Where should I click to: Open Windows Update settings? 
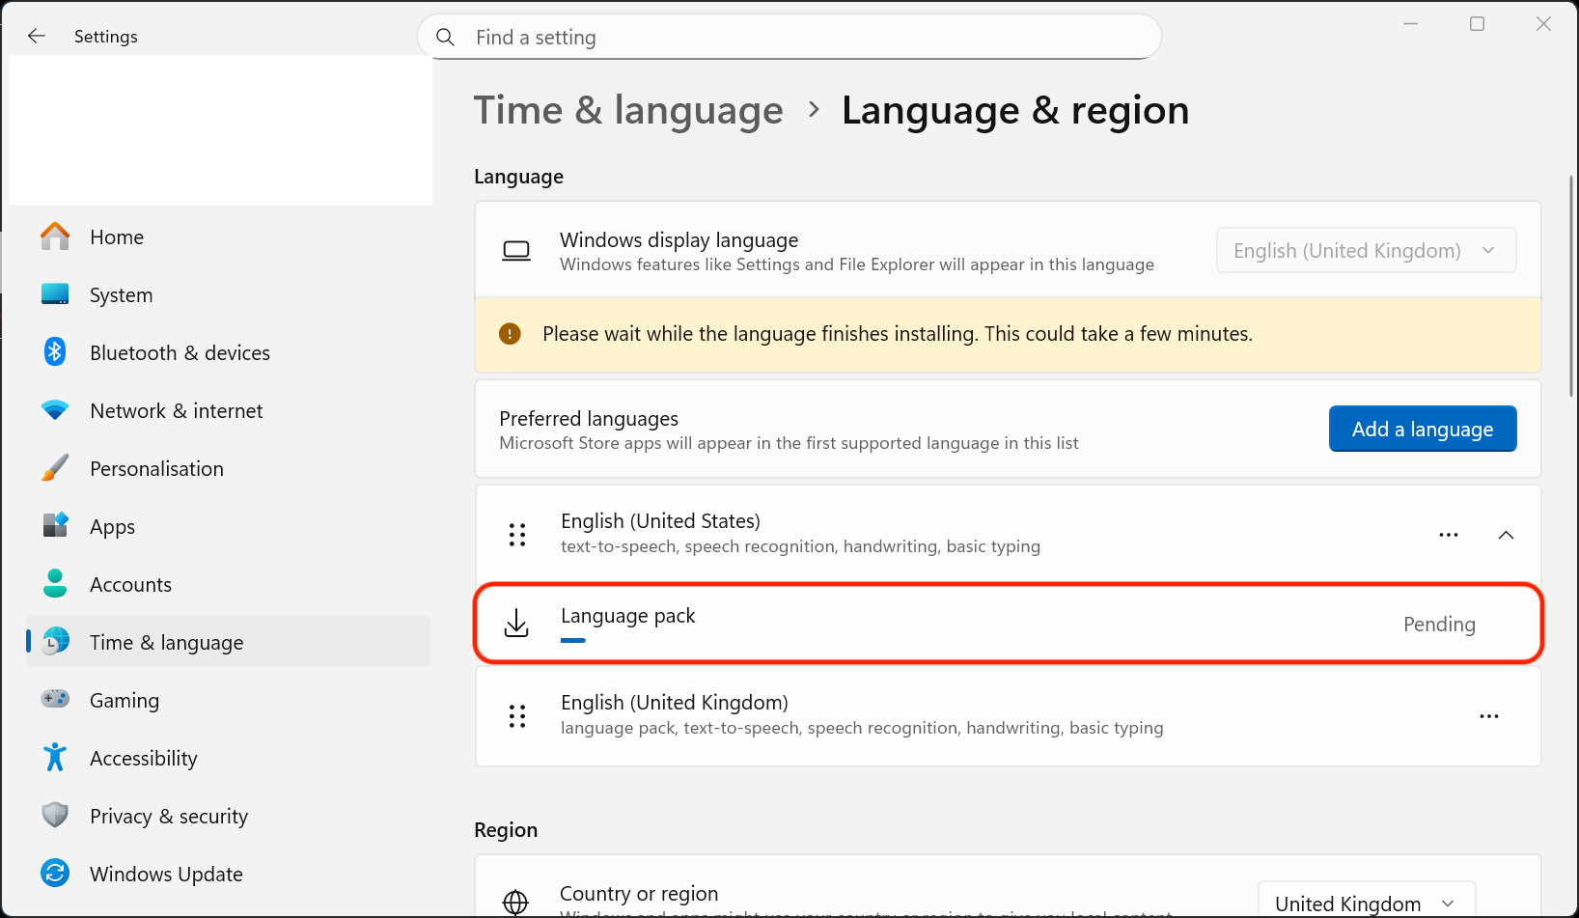tap(165, 874)
